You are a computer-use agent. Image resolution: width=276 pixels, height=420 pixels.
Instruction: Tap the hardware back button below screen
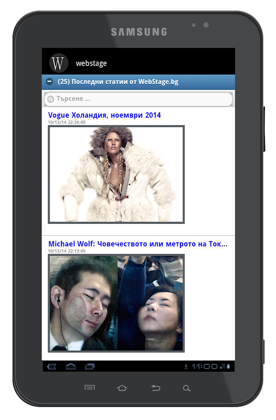point(155,388)
